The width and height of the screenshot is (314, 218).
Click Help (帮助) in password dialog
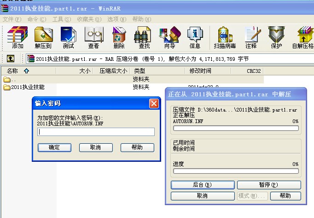tap(137, 147)
